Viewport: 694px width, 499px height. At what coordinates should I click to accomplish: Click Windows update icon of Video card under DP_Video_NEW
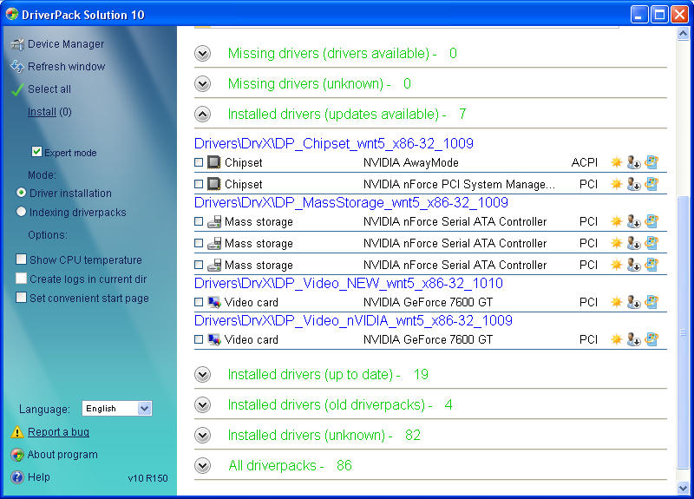pyautogui.click(x=651, y=302)
